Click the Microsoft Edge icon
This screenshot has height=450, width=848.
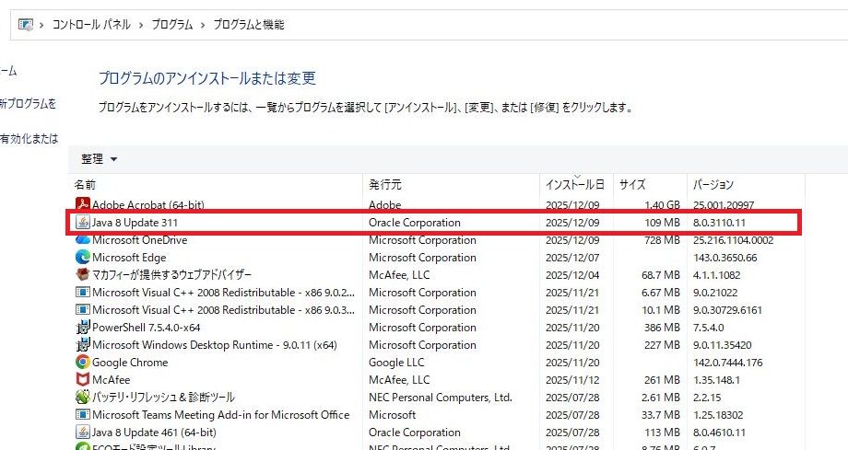point(82,258)
